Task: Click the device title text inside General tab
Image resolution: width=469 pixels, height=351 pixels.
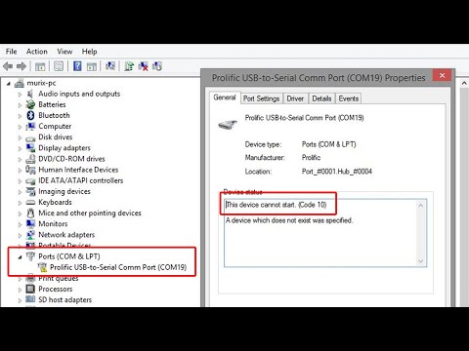Action: 304,118
